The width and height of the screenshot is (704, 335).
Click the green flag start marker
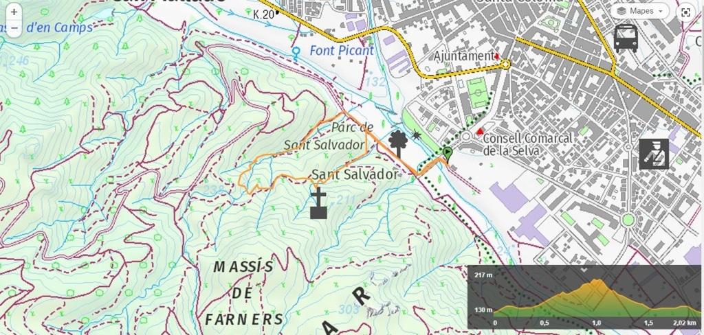(x=448, y=154)
